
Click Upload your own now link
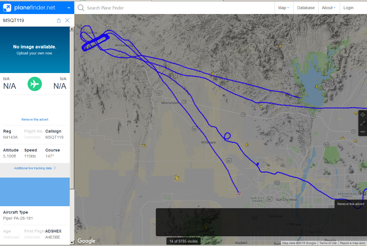pyautogui.click(x=35, y=53)
